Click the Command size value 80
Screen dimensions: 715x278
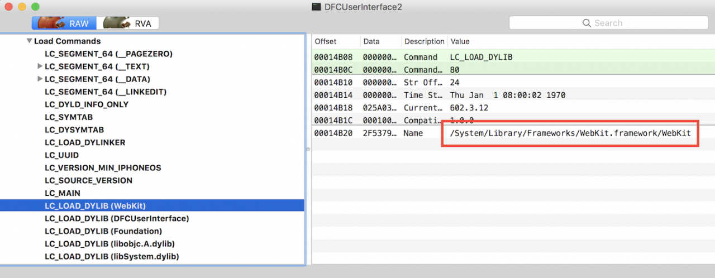tap(455, 70)
